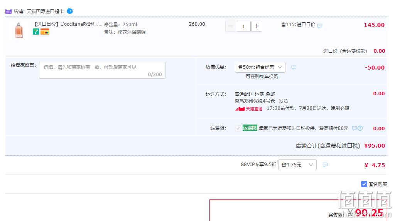395x221 pixels.
Task: Toggle the 匿名购买 checkbox
Action: click(x=364, y=184)
